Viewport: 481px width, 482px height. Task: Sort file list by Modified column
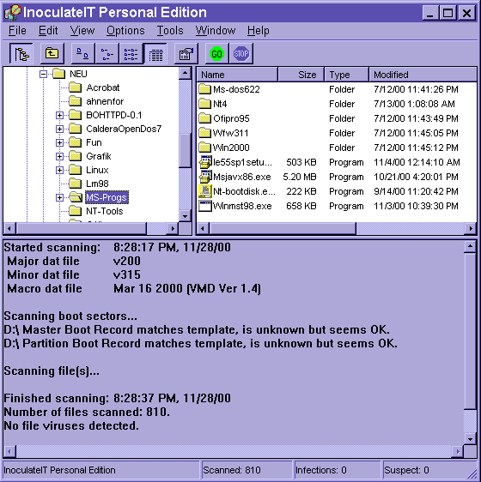(x=423, y=75)
